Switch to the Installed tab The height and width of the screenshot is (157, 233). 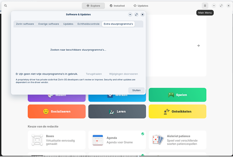pyautogui.click(x=117, y=6)
